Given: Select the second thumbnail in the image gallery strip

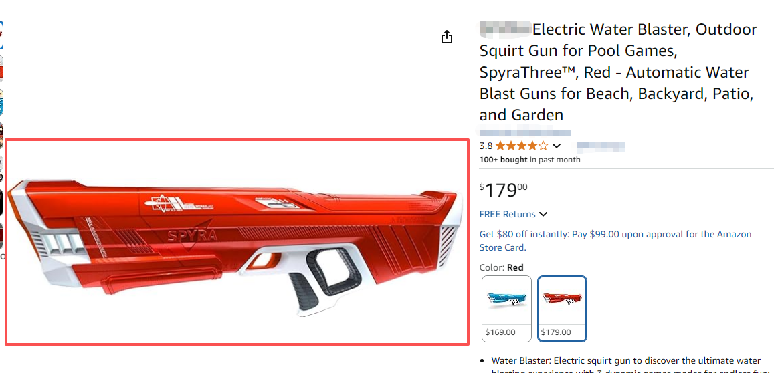Looking at the screenshot, I should tap(1, 68).
